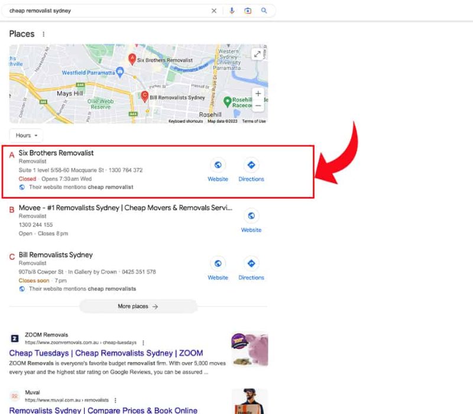Open Google Lens image search
Image resolution: width=473 pixels, height=414 pixels.
click(x=248, y=11)
